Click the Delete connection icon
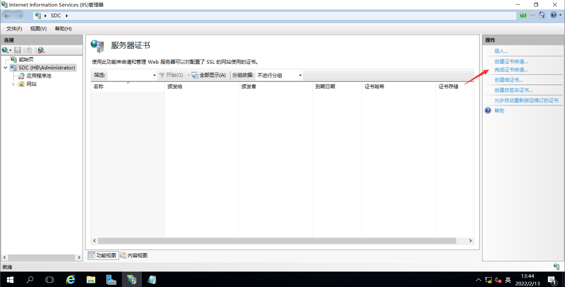Viewport: 565px width, 287px height. pyautogui.click(x=41, y=50)
